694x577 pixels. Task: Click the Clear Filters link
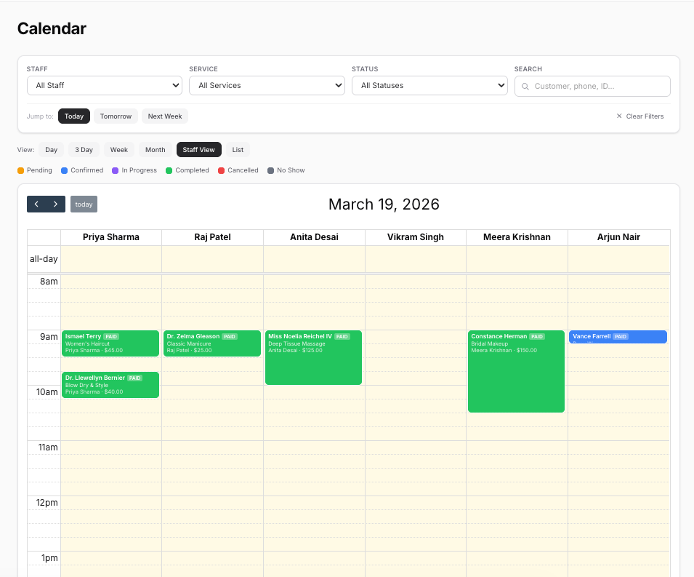pos(644,116)
